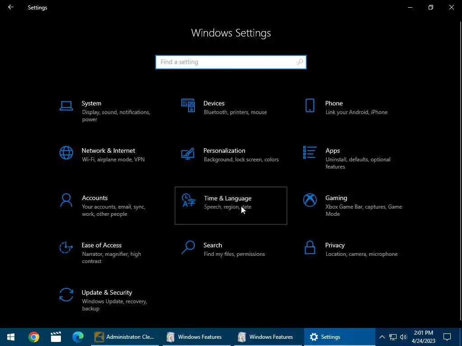The height and width of the screenshot is (346, 462).
Task: Launch Google Chrome from the taskbar
Action: point(33,337)
